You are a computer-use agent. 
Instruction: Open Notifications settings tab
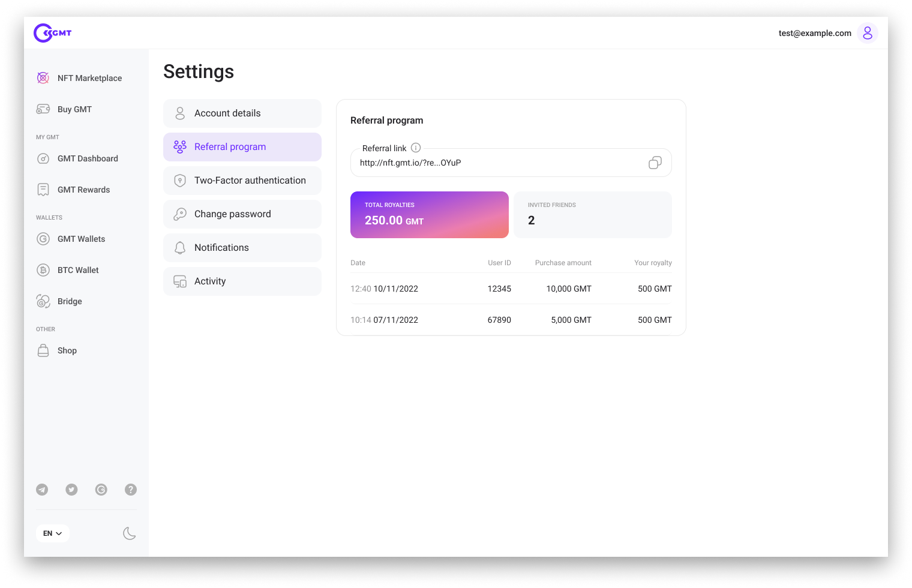coord(242,248)
